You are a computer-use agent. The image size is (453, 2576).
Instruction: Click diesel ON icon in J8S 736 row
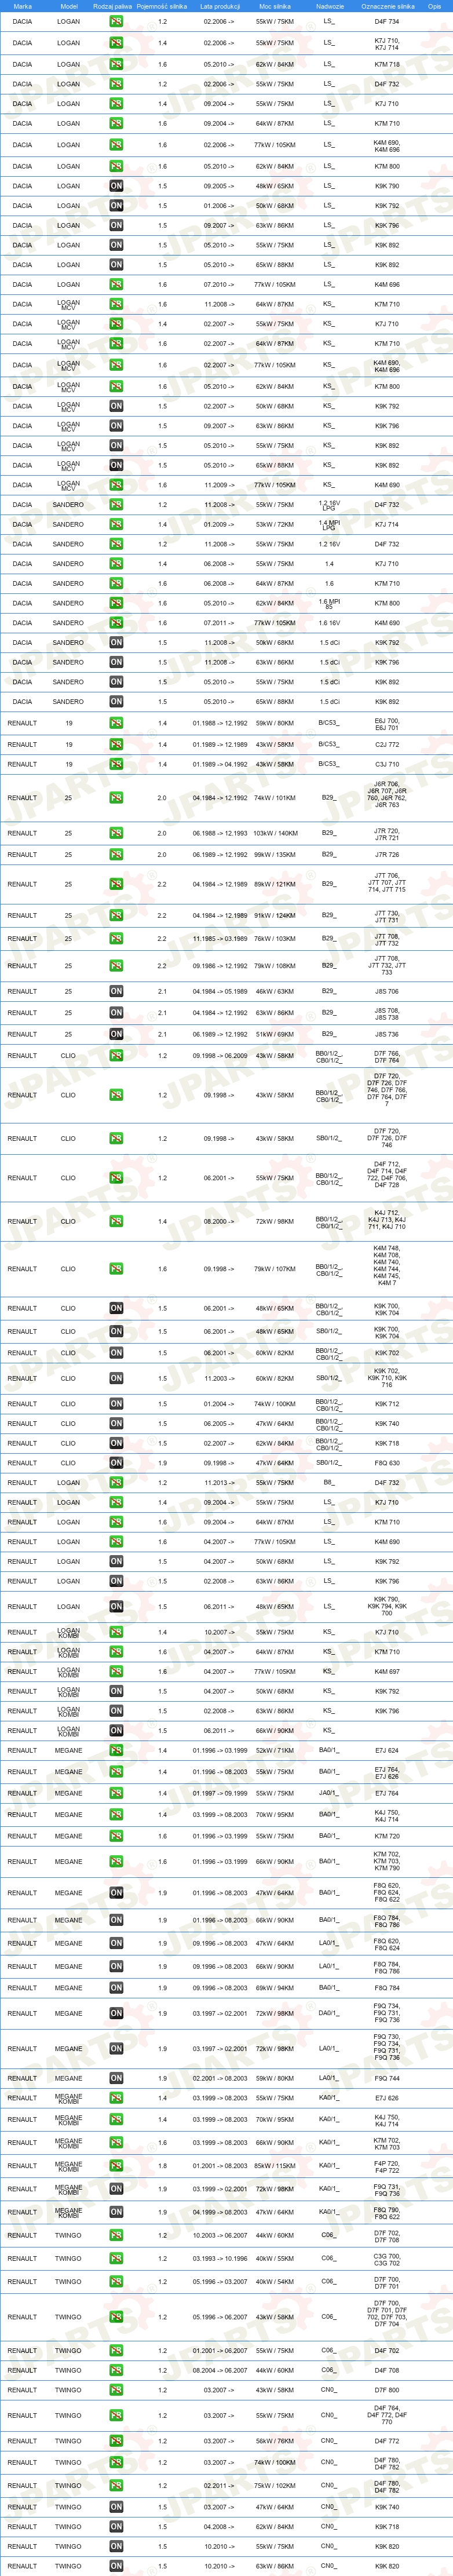tap(116, 1034)
